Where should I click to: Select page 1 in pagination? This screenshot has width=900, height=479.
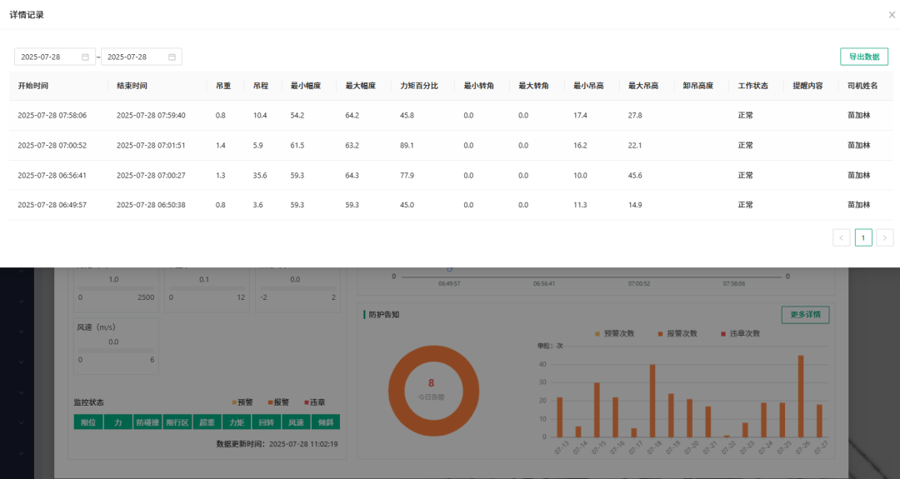coord(863,237)
